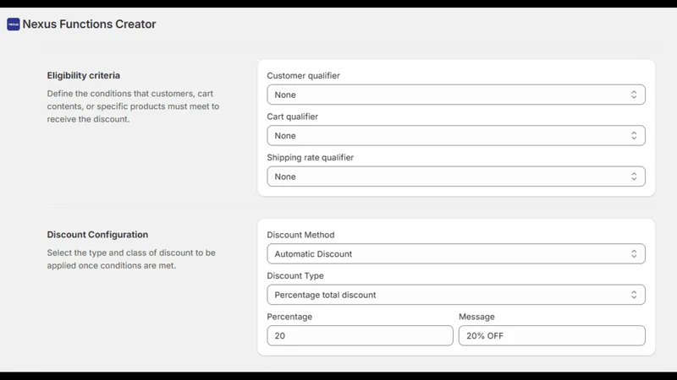Click the Discount Configuration description paragraph
Image resolution: width=677 pixels, height=380 pixels.
(131, 259)
